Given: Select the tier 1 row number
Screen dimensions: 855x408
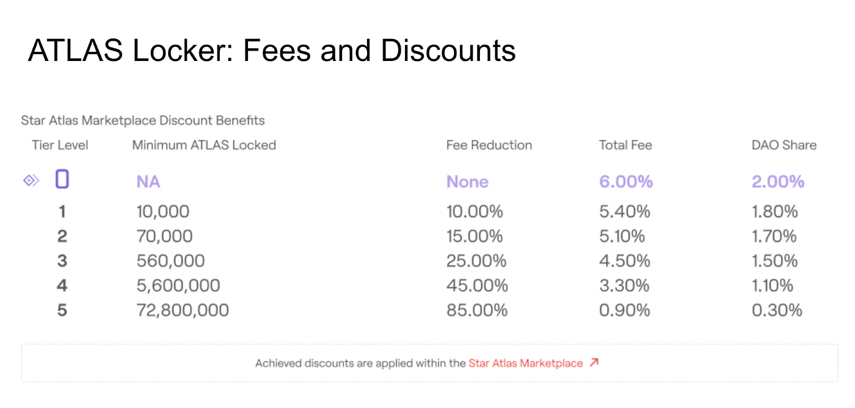Looking at the screenshot, I should pyautogui.click(x=62, y=212).
